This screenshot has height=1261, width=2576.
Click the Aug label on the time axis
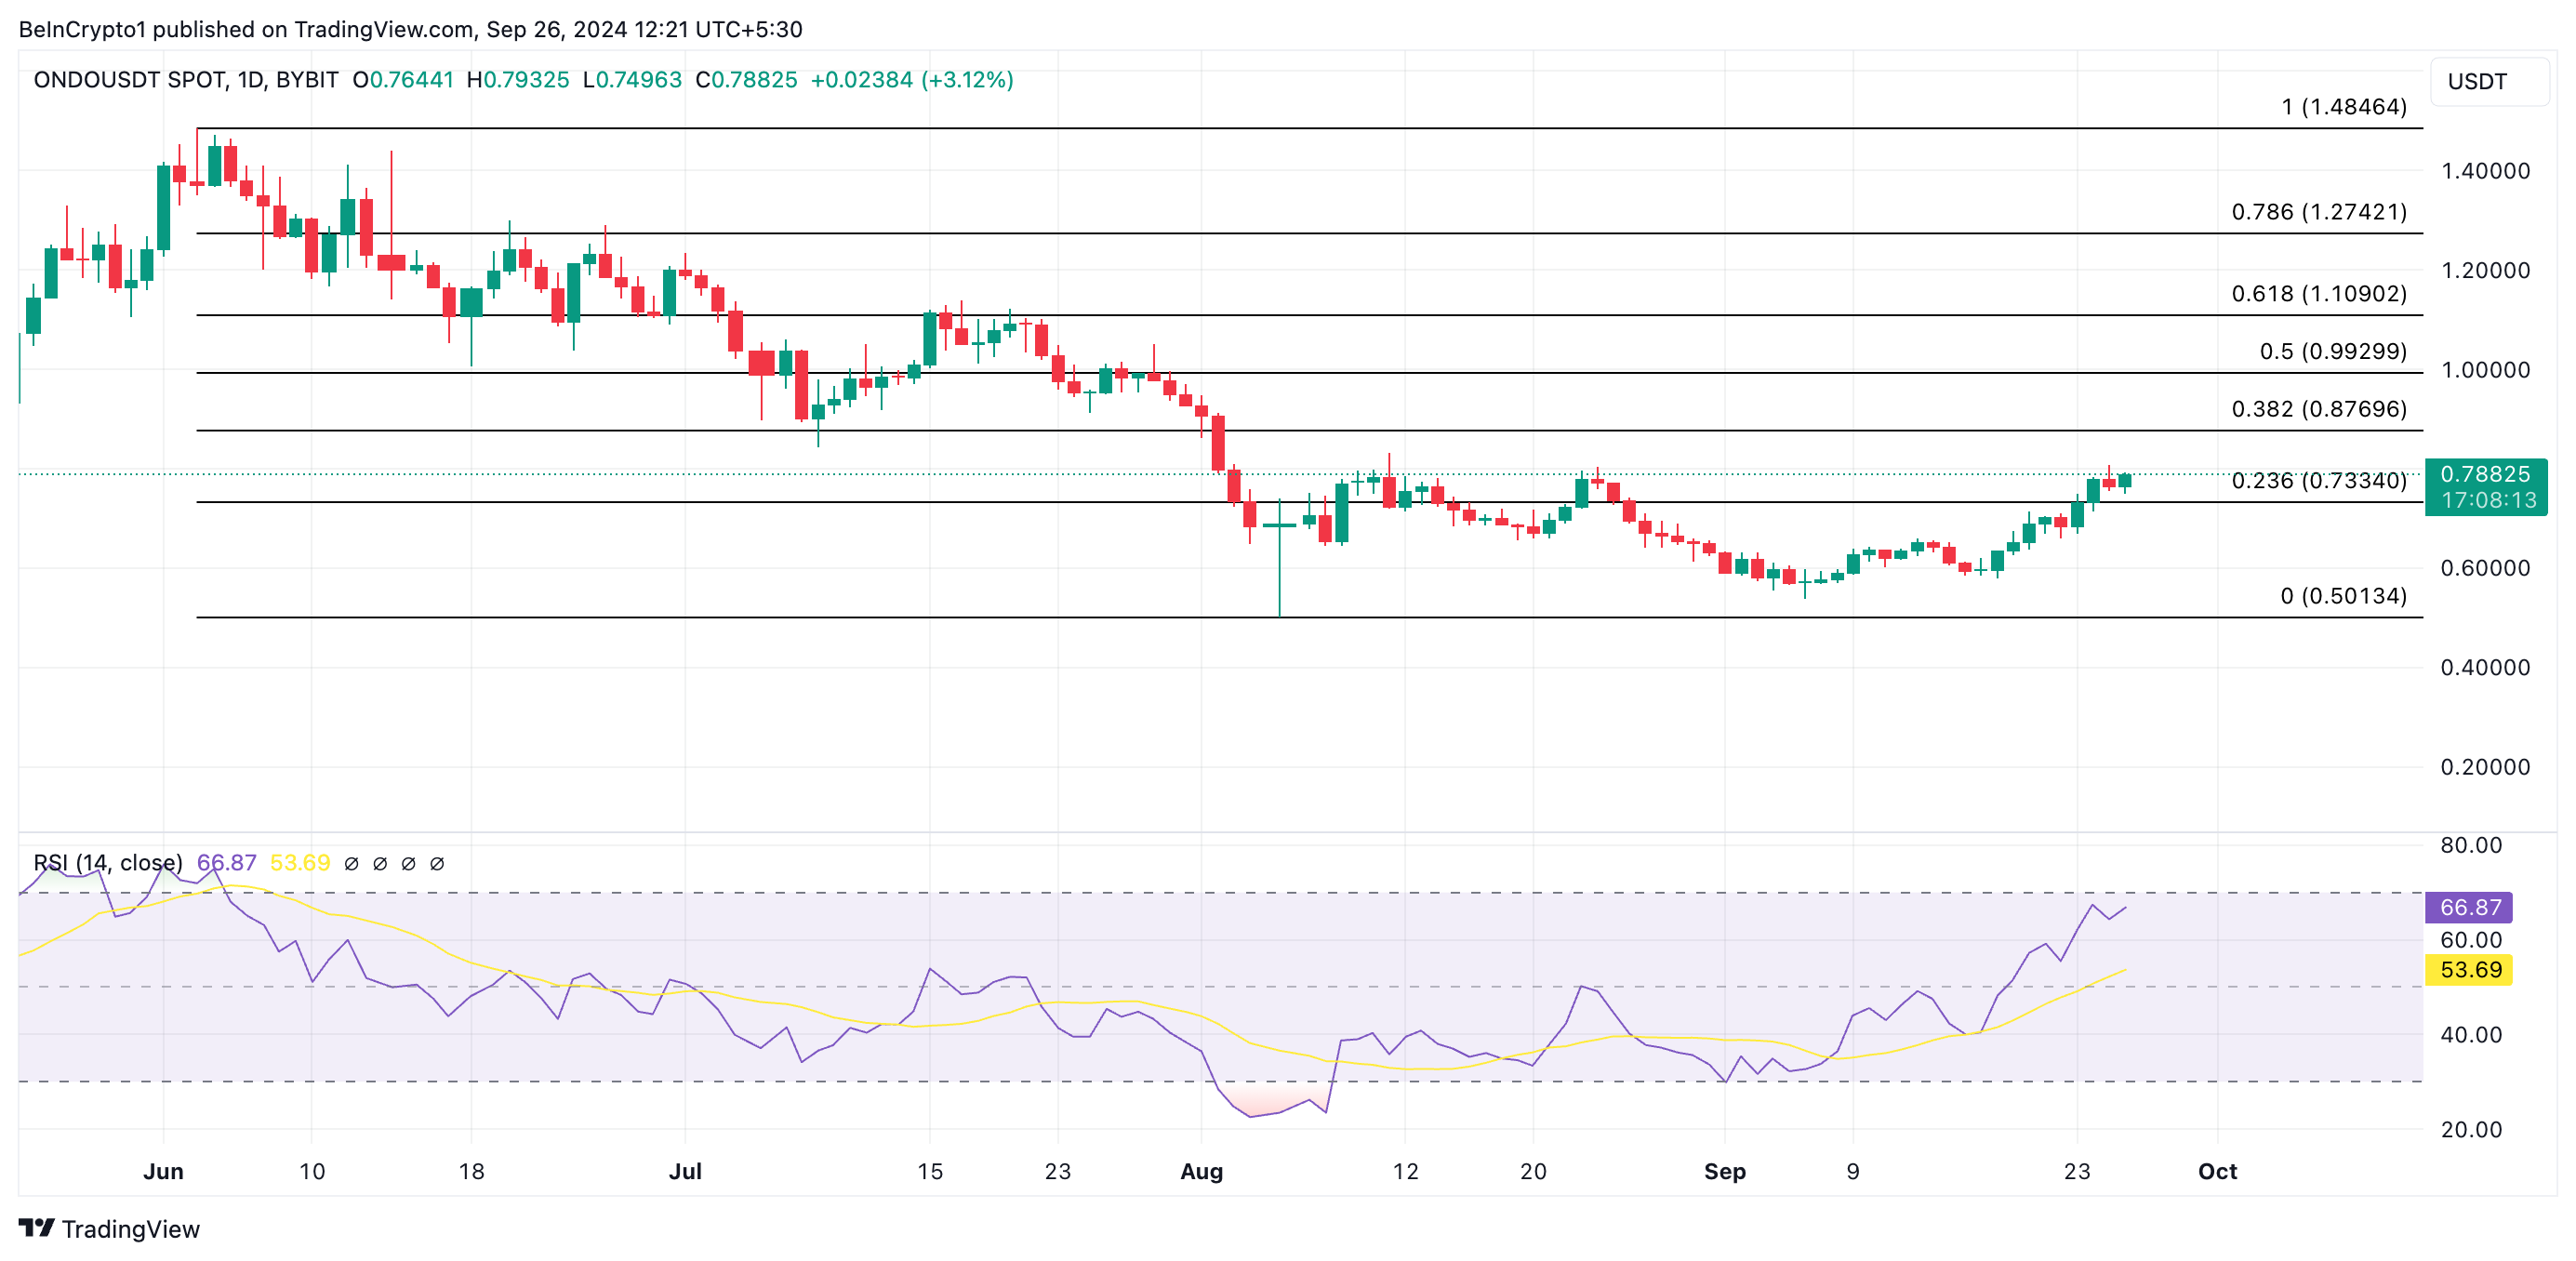(x=1201, y=1171)
